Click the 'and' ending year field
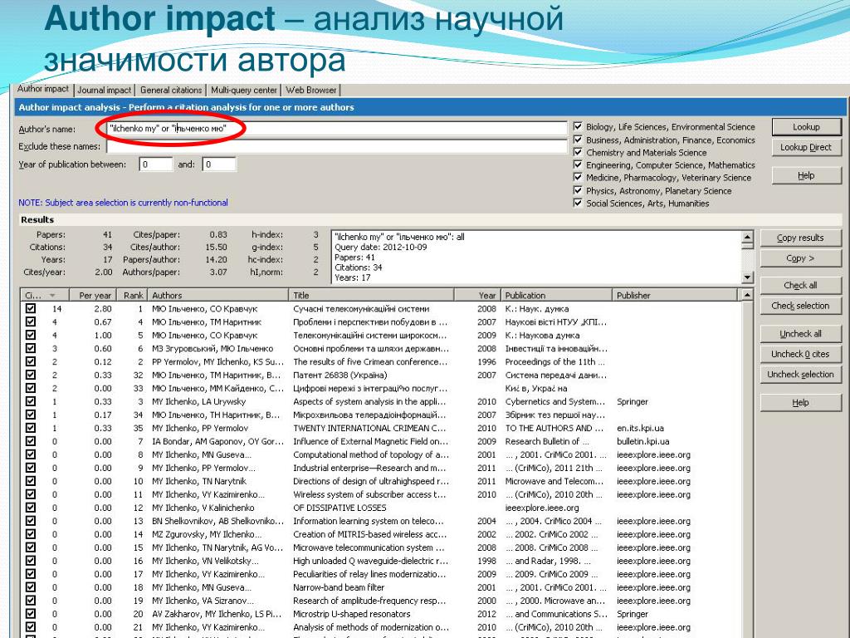 point(219,164)
